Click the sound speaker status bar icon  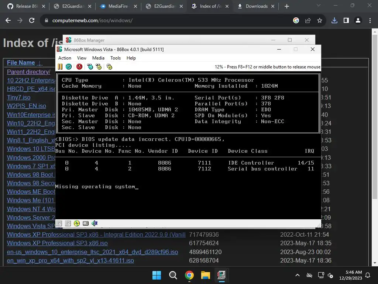pyautogui.click(x=94, y=223)
